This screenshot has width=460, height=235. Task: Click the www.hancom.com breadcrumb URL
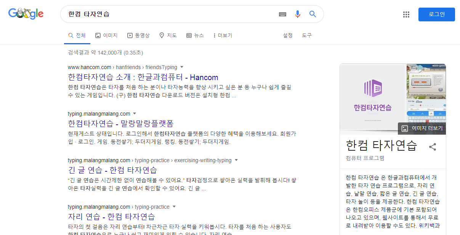90,67
